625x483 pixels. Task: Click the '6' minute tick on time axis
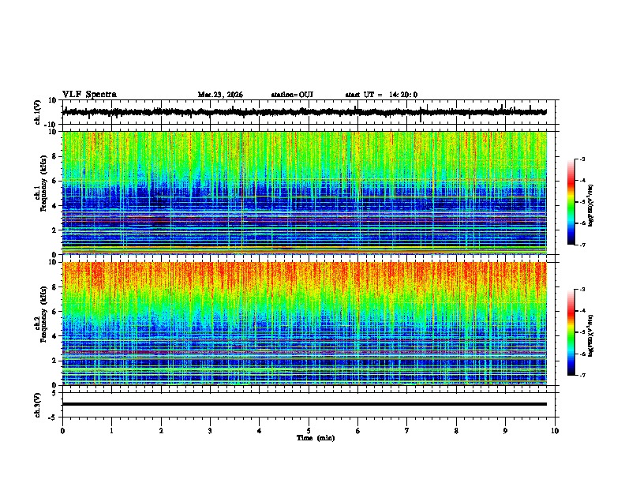(x=358, y=431)
